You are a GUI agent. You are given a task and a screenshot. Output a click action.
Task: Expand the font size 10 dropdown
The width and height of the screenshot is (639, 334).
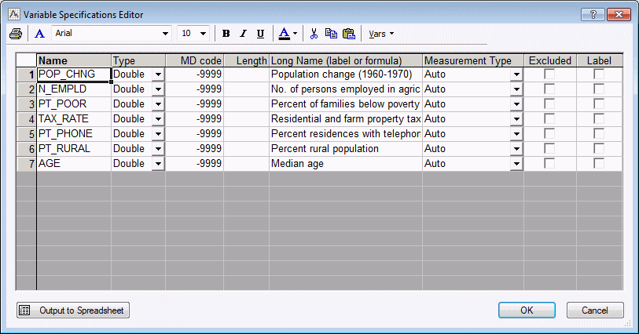click(203, 34)
